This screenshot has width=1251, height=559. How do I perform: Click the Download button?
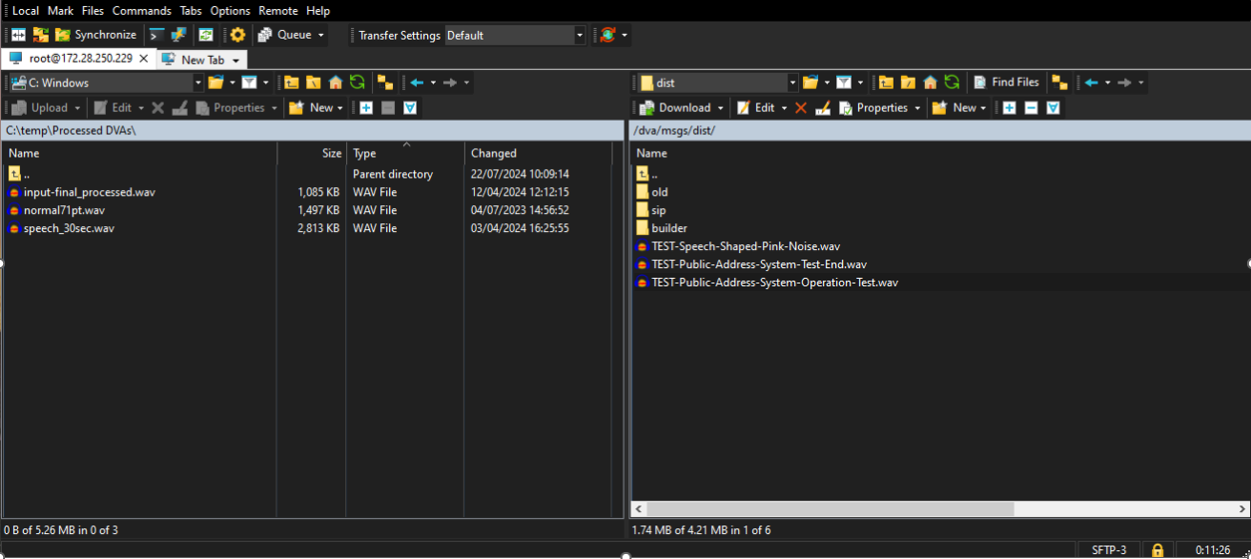click(x=676, y=108)
